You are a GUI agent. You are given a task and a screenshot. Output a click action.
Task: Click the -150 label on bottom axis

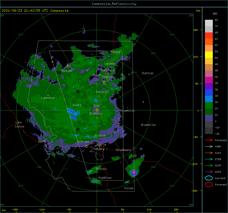[15, 209]
